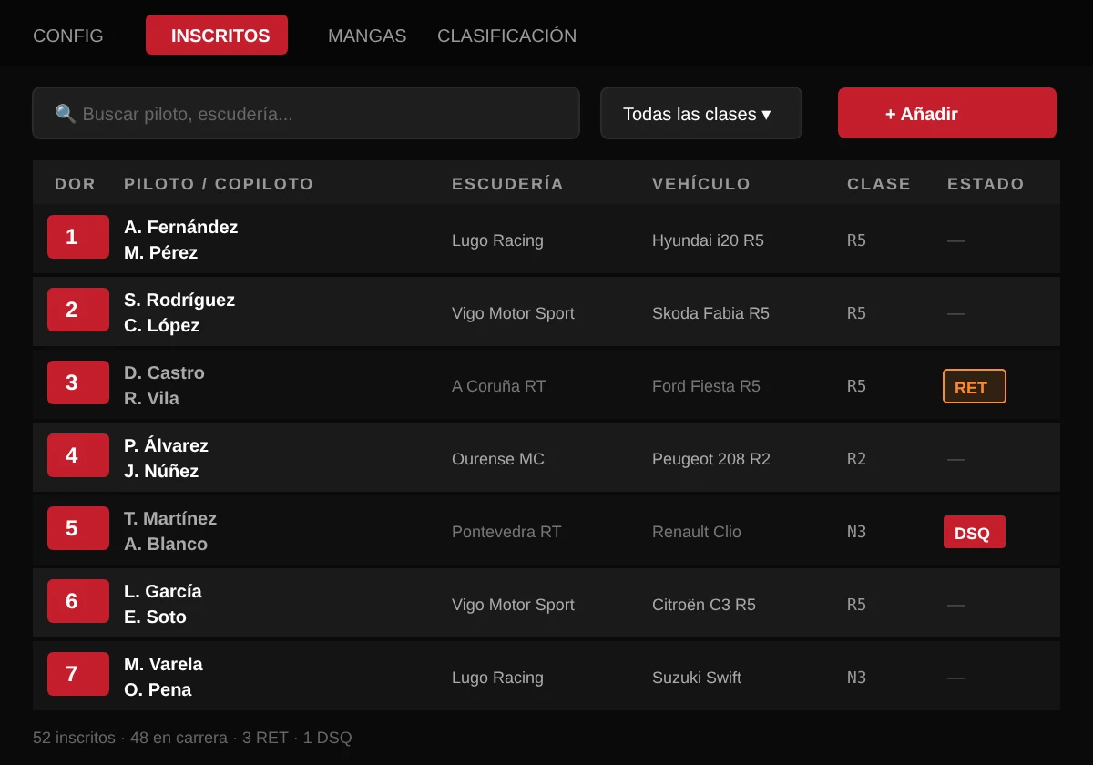Click the Suzuki Swift vehicle cell

(697, 678)
